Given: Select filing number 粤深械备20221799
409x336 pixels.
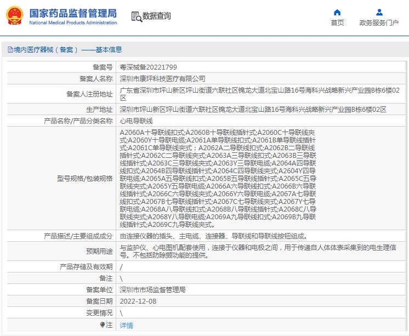Looking at the screenshot, I should pyautogui.click(x=148, y=67).
